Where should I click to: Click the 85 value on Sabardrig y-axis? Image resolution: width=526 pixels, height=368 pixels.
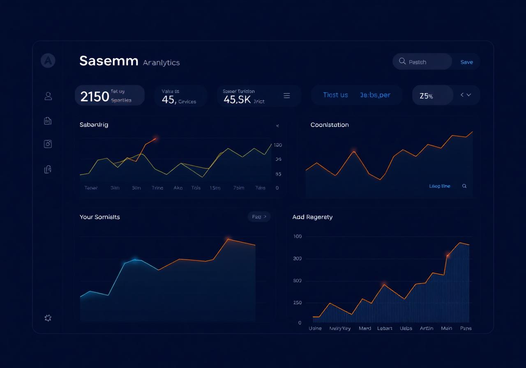pos(278,174)
